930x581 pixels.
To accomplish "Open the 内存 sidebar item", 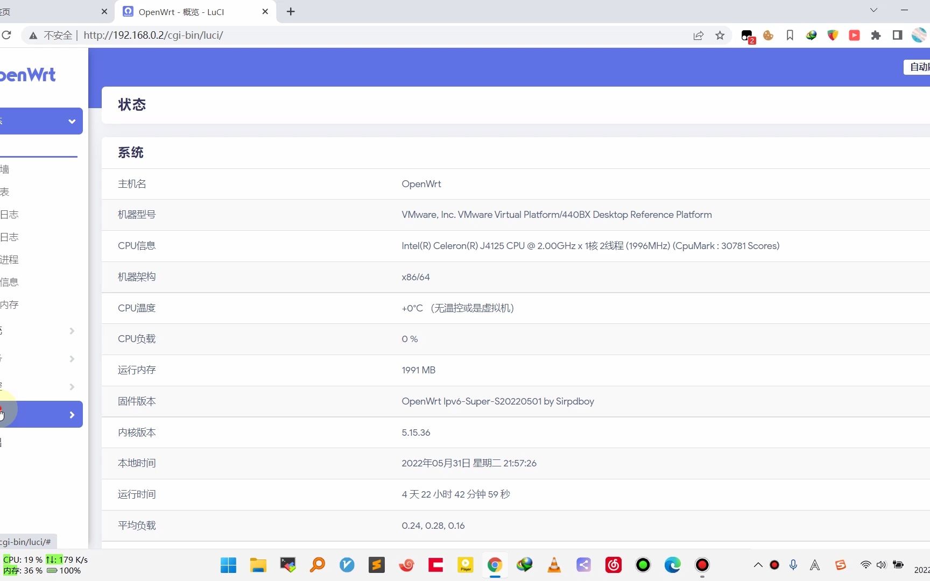I will tap(9, 305).
